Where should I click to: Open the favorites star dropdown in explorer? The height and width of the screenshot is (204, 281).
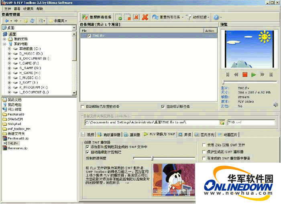58,21
